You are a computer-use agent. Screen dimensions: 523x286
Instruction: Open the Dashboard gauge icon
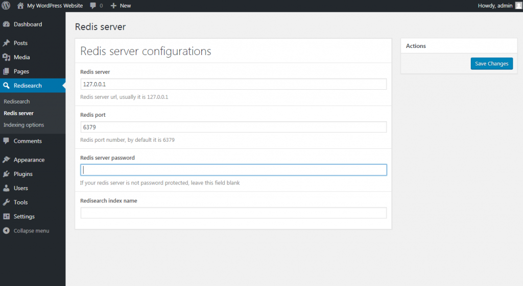pos(6,24)
